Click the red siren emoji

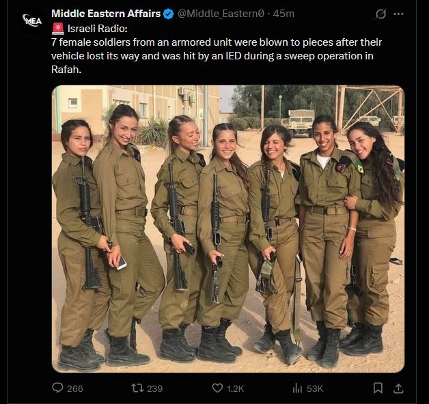(x=58, y=29)
